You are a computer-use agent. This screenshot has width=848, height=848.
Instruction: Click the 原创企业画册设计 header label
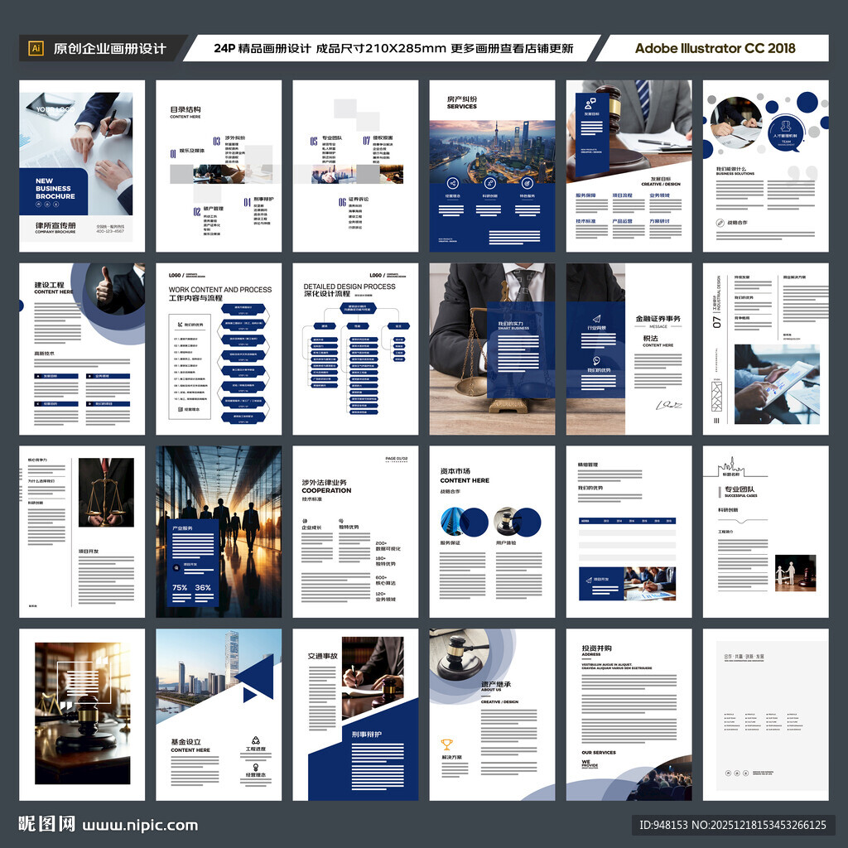(x=110, y=49)
